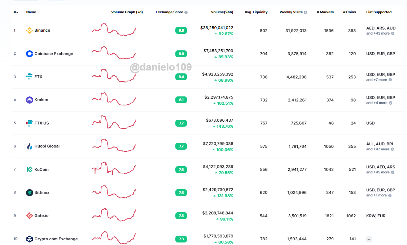Select Gate.io markets count 1821
This screenshot has height=245, width=407.
click(x=329, y=216)
